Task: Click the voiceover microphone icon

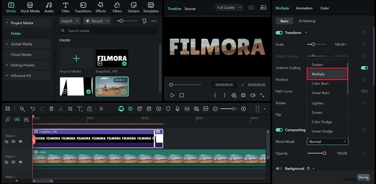Action: 178,109
